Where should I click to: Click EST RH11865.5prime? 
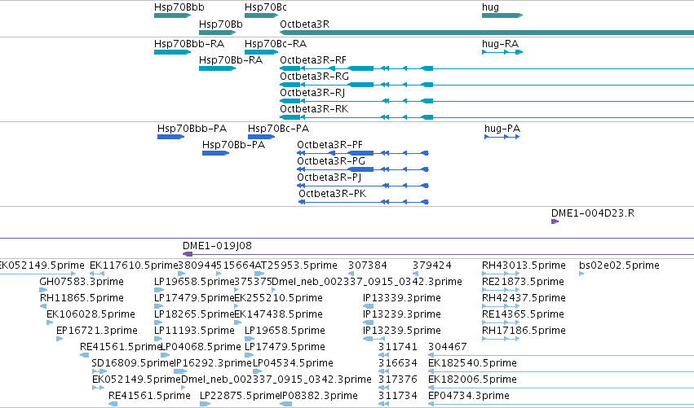point(43,307)
